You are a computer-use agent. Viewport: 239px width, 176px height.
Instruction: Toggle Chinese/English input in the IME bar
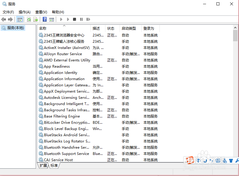198,161
